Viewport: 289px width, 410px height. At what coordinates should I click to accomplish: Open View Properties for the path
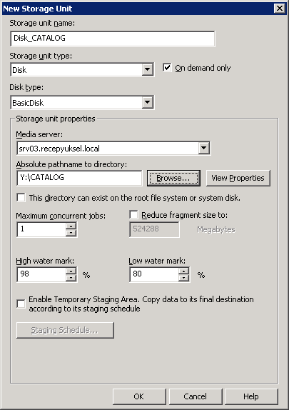point(238,178)
